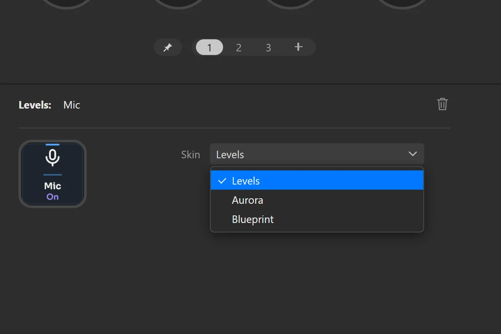Switch to page 1

click(x=209, y=48)
